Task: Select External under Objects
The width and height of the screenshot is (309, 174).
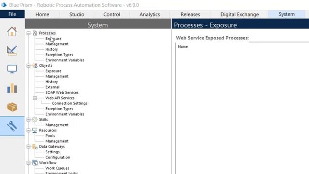Action: [x=52, y=87]
